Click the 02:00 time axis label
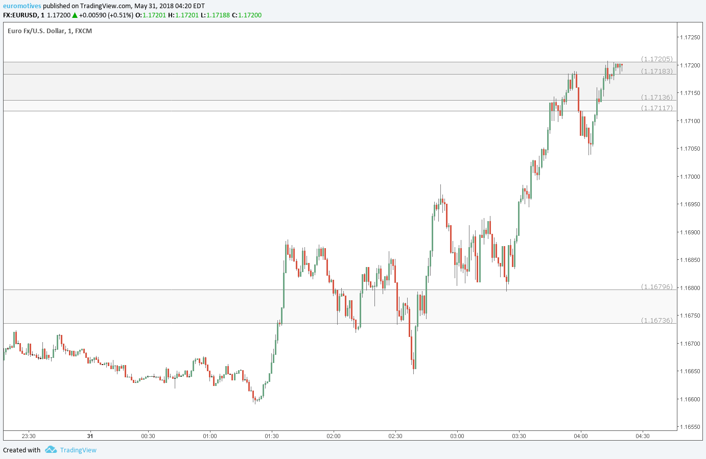Viewport: 706px width, 459px height. click(x=334, y=436)
